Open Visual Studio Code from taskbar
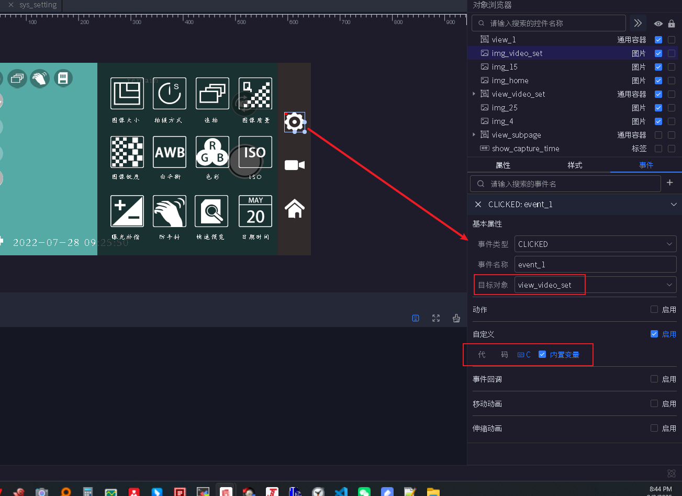Image resolution: width=682 pixels, height=496 pixels. 341,492
